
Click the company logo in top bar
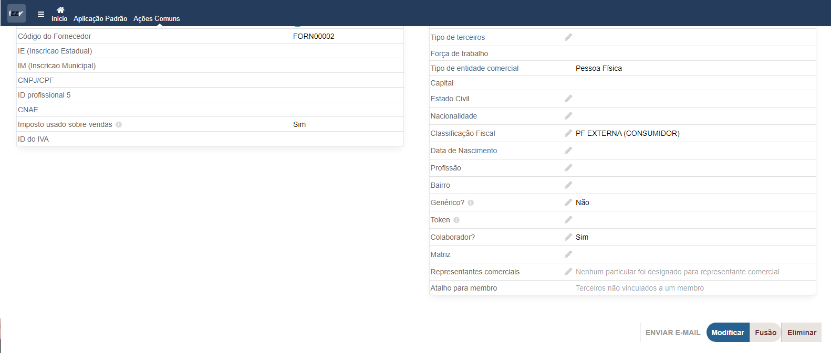(16, 14)
